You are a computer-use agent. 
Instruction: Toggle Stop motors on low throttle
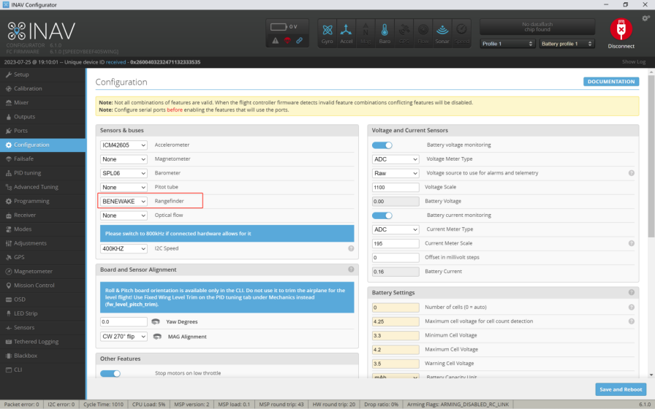[110, 373]
